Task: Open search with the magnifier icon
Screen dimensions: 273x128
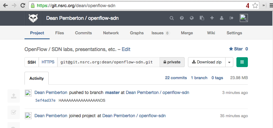Action: pos(172,18)
